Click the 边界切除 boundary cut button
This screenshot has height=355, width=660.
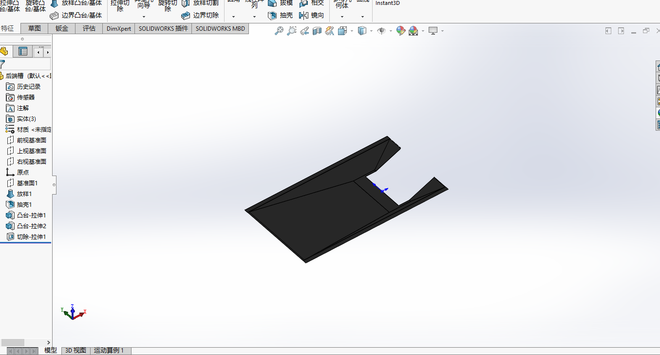tap(200, 16)
